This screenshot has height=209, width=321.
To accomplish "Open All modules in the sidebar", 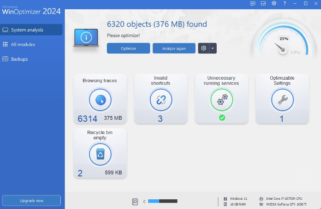I will (x=31, y=44).
